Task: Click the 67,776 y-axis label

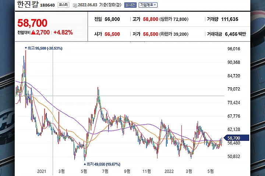Action: click(234, 116)
